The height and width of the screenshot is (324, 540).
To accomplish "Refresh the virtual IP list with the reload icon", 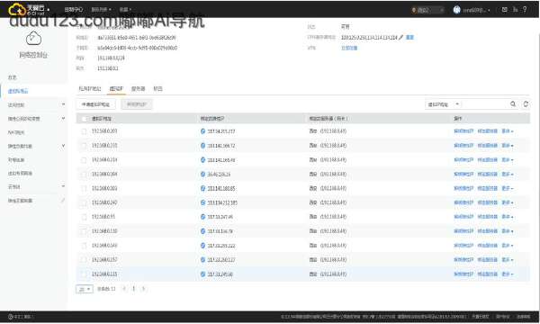I will click(526, 104).
